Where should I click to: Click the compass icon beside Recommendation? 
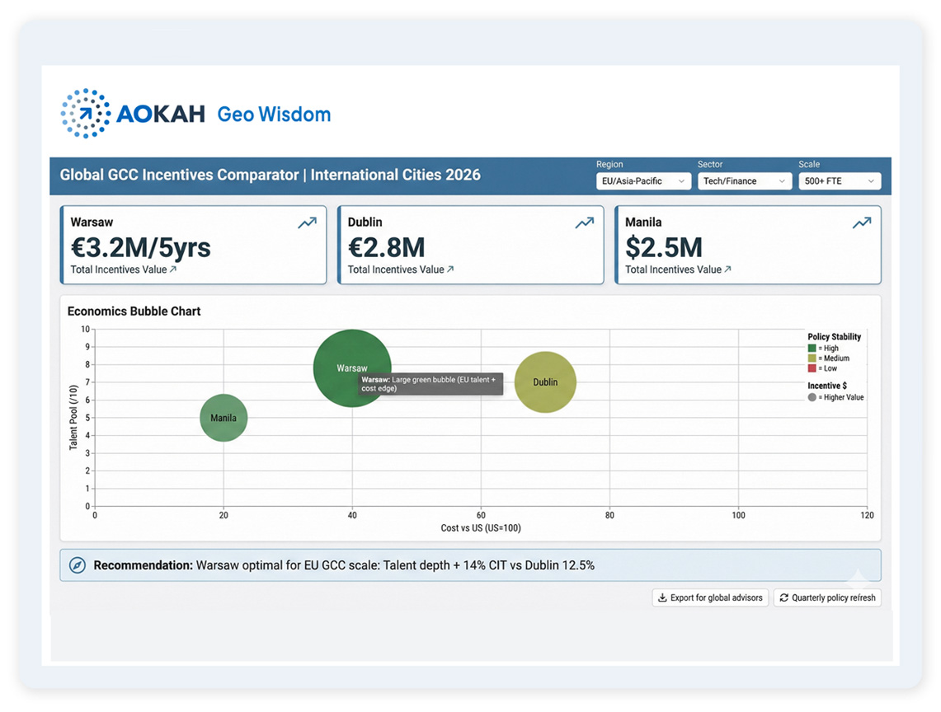pos(78,565)
